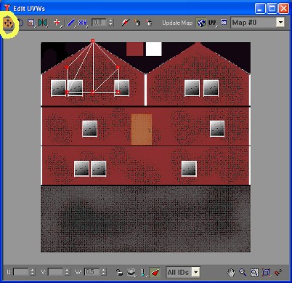Click the white color square in texture
This screenshot has width=292, height=283.
click(153, 49)
